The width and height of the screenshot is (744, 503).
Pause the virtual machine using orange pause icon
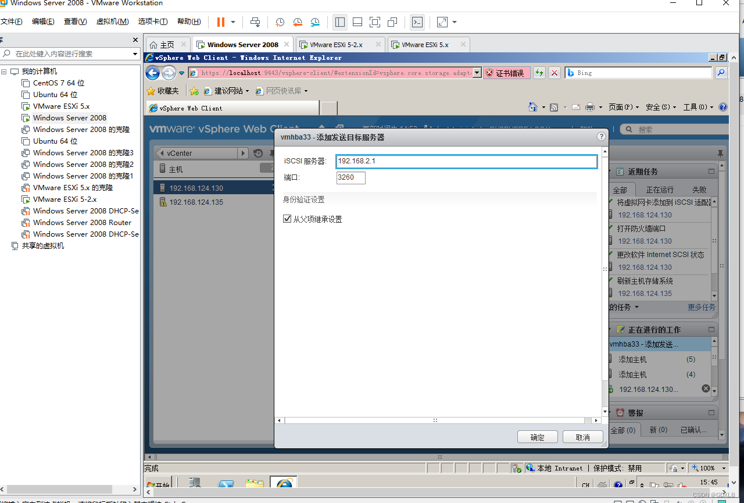point(221,22)
